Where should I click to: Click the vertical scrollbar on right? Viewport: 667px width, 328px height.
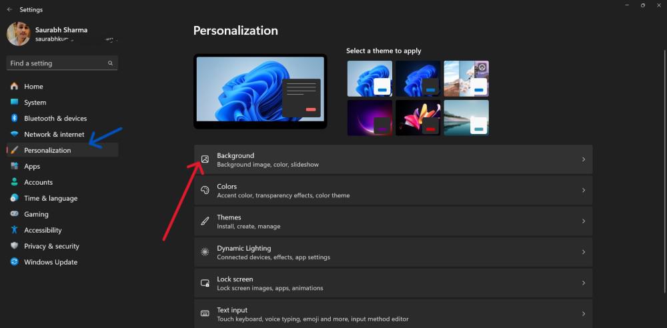[x=664, y=170]
